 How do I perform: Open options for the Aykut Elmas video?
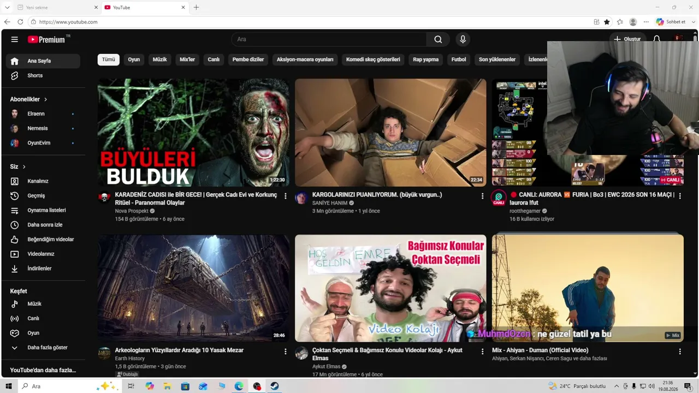(x=482, y=352)
